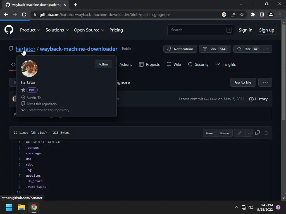This screenshot has height=214, width=286.
Task: Click the share page icon in address bar
Action: coord(233,14)
